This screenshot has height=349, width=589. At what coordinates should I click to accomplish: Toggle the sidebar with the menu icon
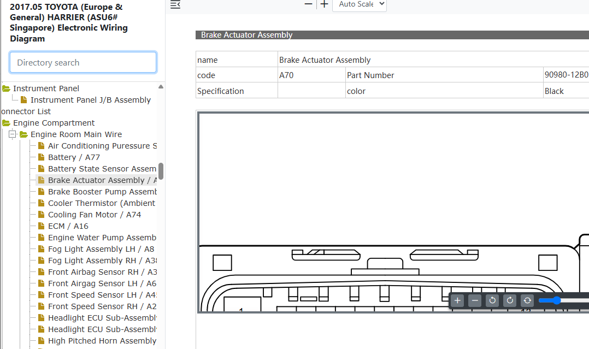click(175, 4)
